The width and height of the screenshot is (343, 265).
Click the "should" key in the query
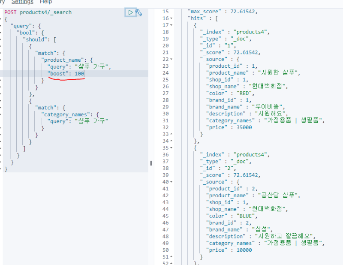pyautogui.click(x=34, y=39)
